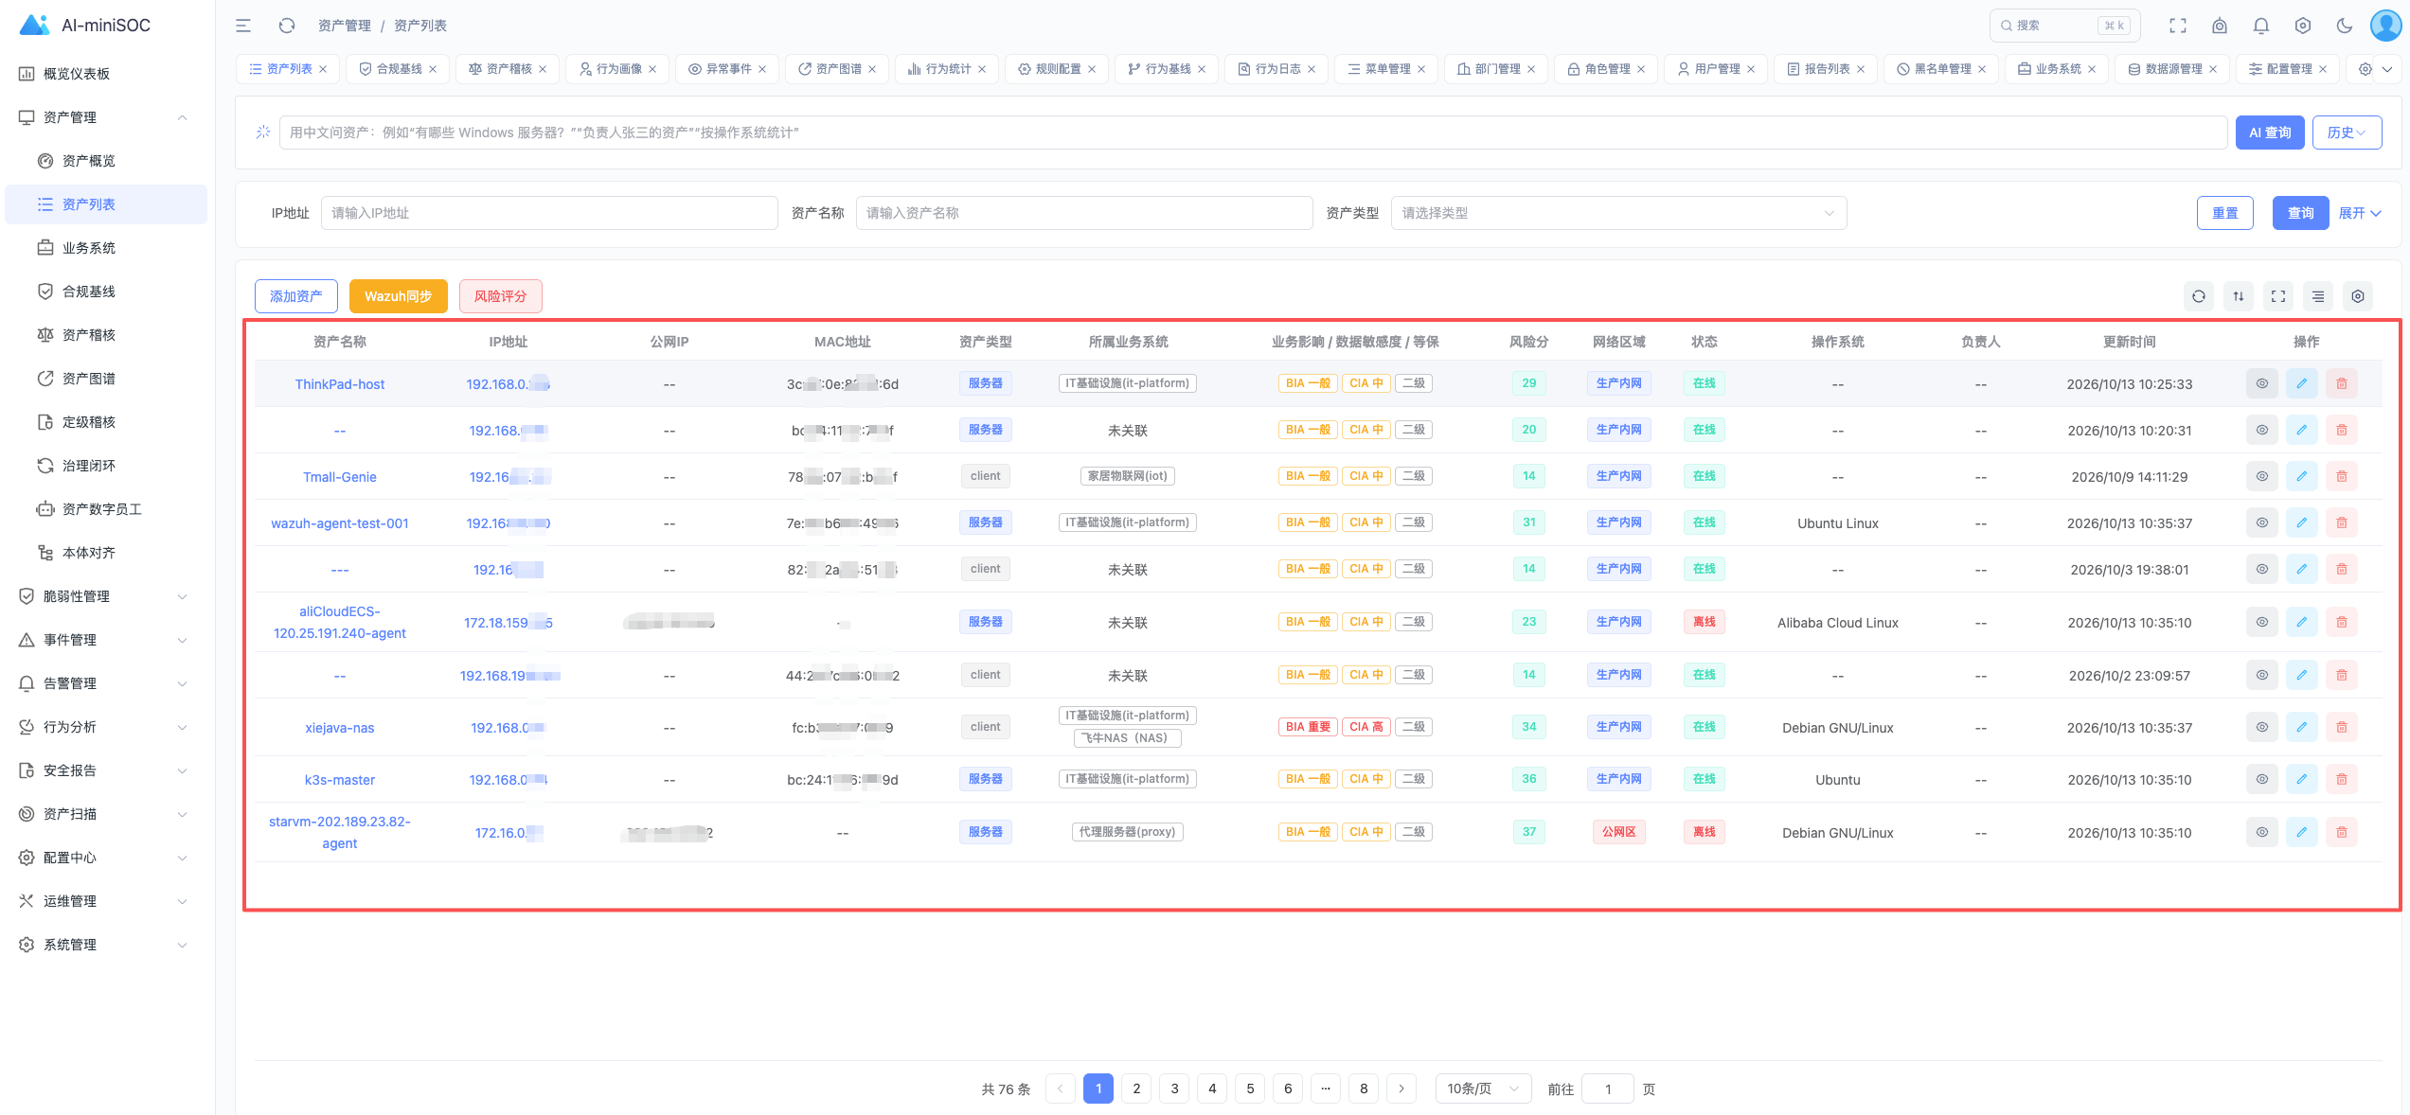Open the notification bell
2410x1115 pixels.
(x=2261, y=26)
